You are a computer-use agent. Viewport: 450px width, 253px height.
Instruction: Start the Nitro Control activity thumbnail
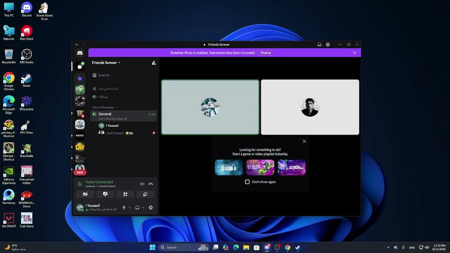point(291,167)
